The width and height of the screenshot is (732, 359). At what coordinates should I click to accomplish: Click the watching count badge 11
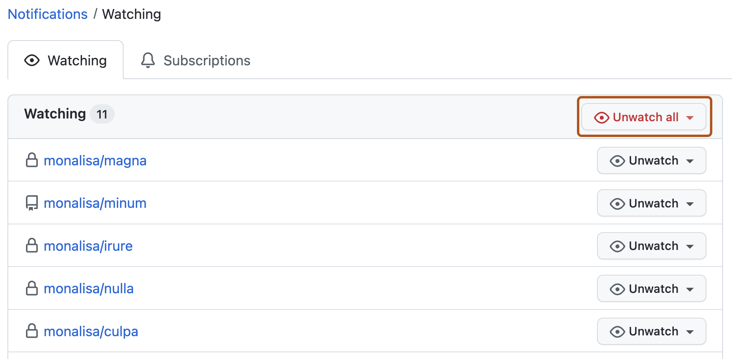(x=102, y=114)
